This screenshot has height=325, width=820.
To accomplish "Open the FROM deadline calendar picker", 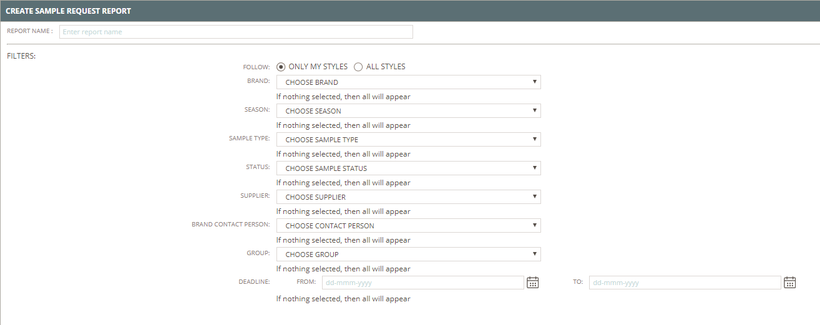I will [x=532, y=283].
